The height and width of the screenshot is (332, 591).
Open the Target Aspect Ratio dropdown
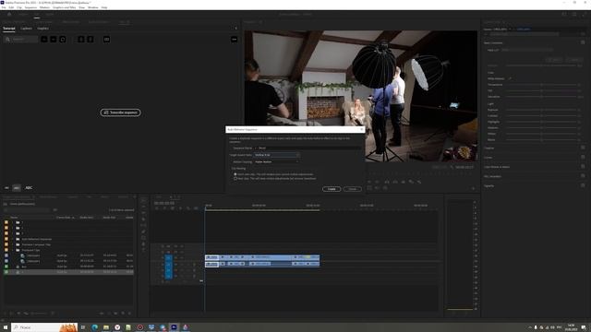pyautogui.click(x=277, y=155)
